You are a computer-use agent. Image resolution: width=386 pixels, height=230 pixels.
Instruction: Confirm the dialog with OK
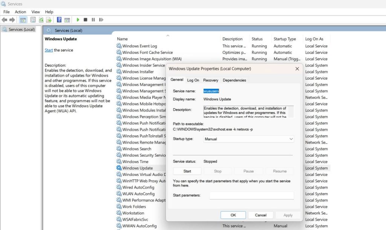coord(233,215)
